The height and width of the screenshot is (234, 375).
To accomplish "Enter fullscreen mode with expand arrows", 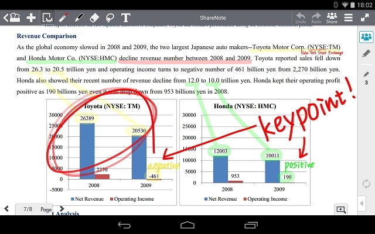I will [364, 18].
